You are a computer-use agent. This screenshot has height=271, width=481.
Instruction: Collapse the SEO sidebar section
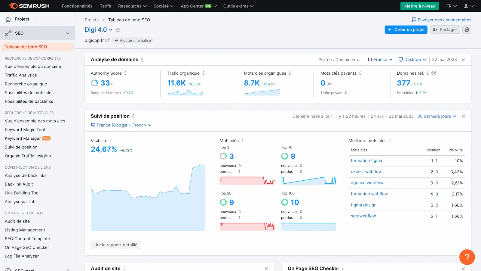68,33
